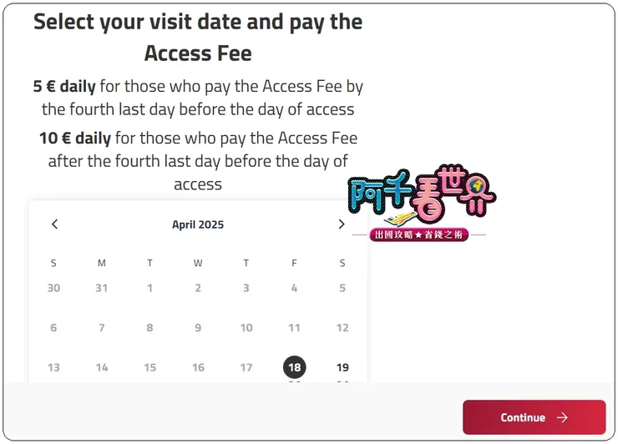This screenshot has width=618, height=444.
Task: Pick the 14th on calendar
Action: [x=102, y=367]
